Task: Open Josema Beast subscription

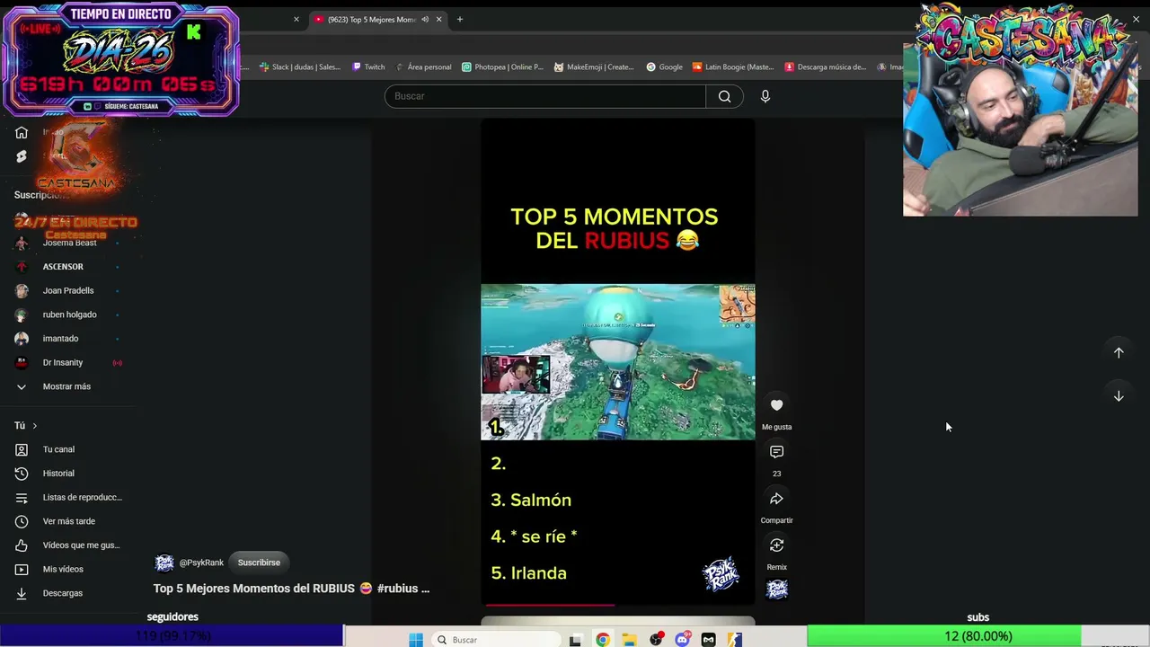Action: pyautogui.click(x=68, y=243)
